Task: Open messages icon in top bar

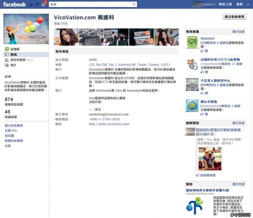Action: tap(37, 4)
